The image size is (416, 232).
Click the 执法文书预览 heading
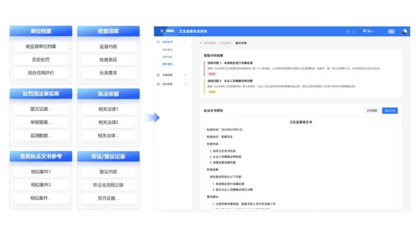pyautogui.click(x=213, y=111)
